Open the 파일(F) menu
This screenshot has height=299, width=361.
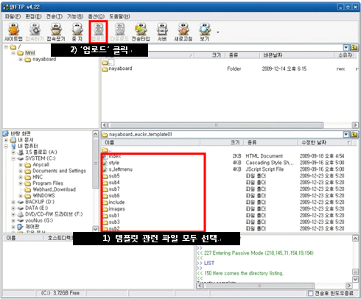click(13, 16)
